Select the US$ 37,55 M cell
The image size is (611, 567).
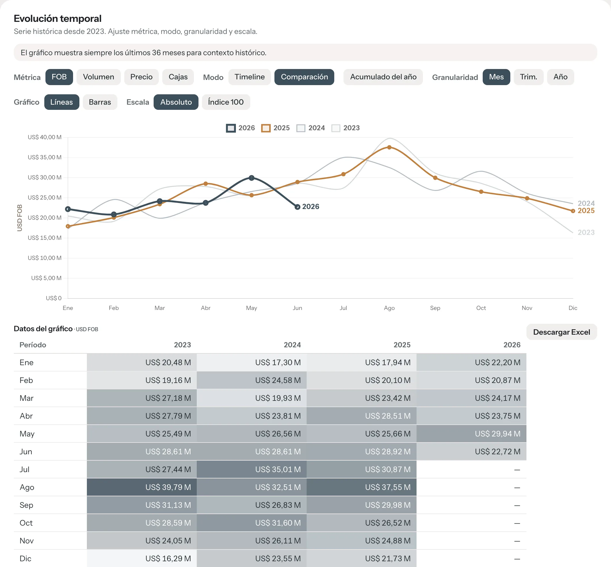point(361,487)
